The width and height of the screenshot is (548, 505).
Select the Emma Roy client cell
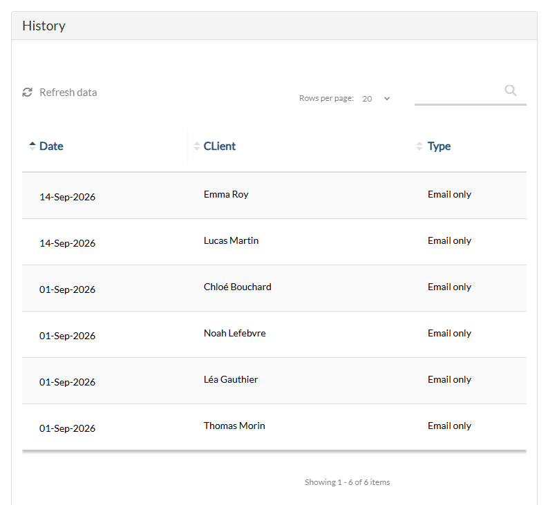point(226,194)
